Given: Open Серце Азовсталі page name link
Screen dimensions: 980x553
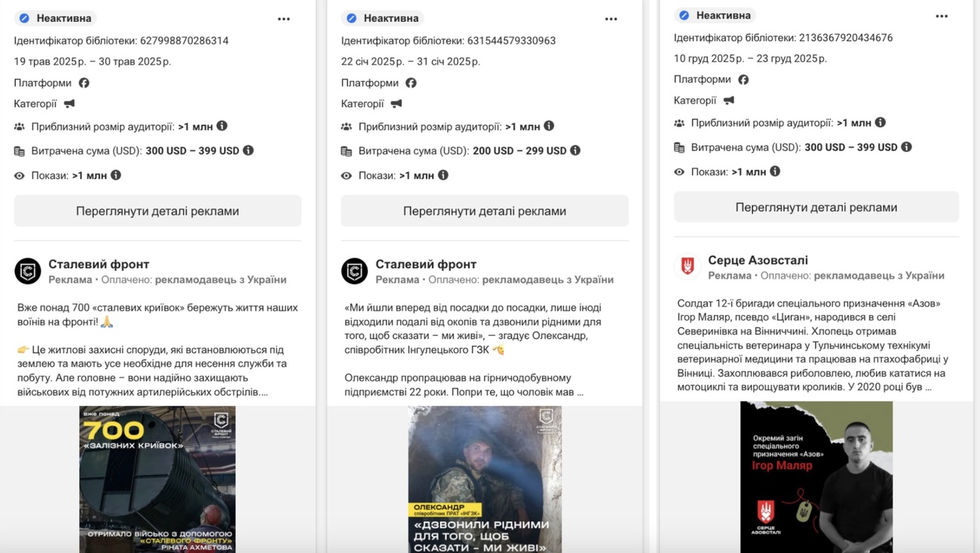Looking at the screenshot, I should pos(758,261).
